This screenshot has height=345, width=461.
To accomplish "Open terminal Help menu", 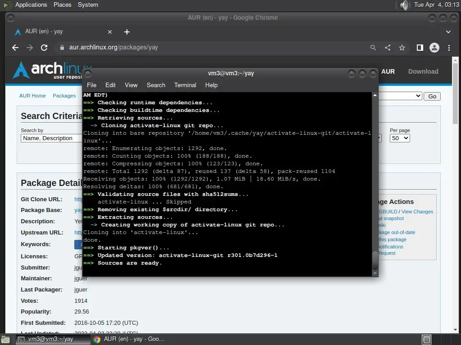I will click(211, 85).
